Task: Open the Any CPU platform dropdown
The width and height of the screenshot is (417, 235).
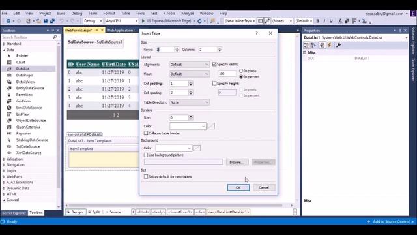Action: (122, 21)
